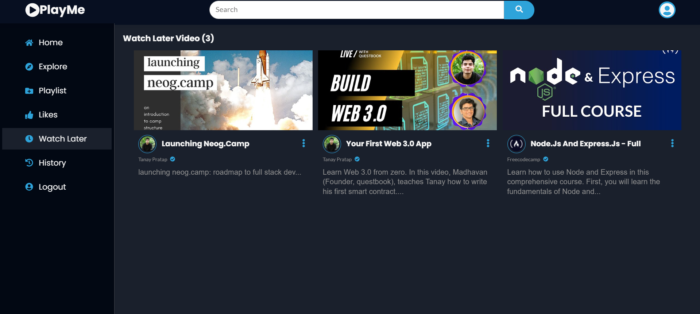700x314 pixels.
Task: Click the Freecodecamp channel name
Action: click(x=523, y=159)
